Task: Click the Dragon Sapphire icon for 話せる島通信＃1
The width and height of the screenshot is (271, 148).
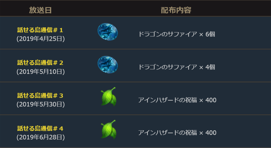Action: point(108,32)
